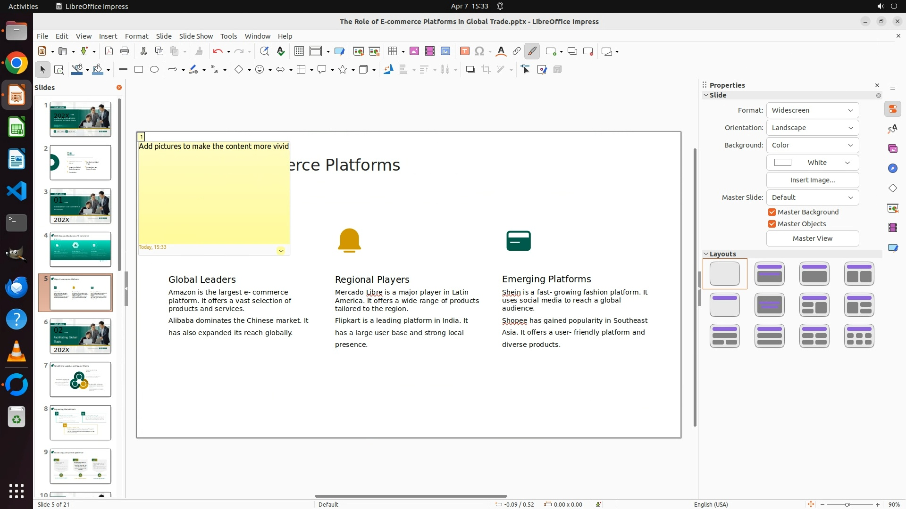Click the Insert Image toolbar icon

tap(414, 51)
